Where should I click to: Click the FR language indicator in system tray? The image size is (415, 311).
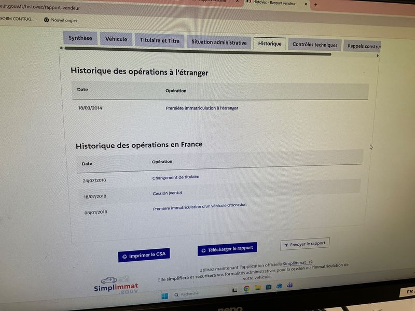(x=409, y=292)
